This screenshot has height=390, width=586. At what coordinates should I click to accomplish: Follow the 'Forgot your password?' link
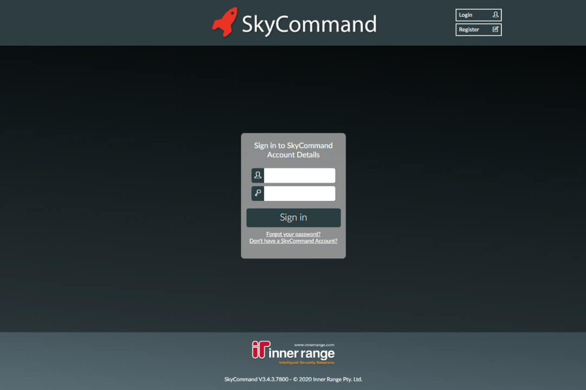293,234
